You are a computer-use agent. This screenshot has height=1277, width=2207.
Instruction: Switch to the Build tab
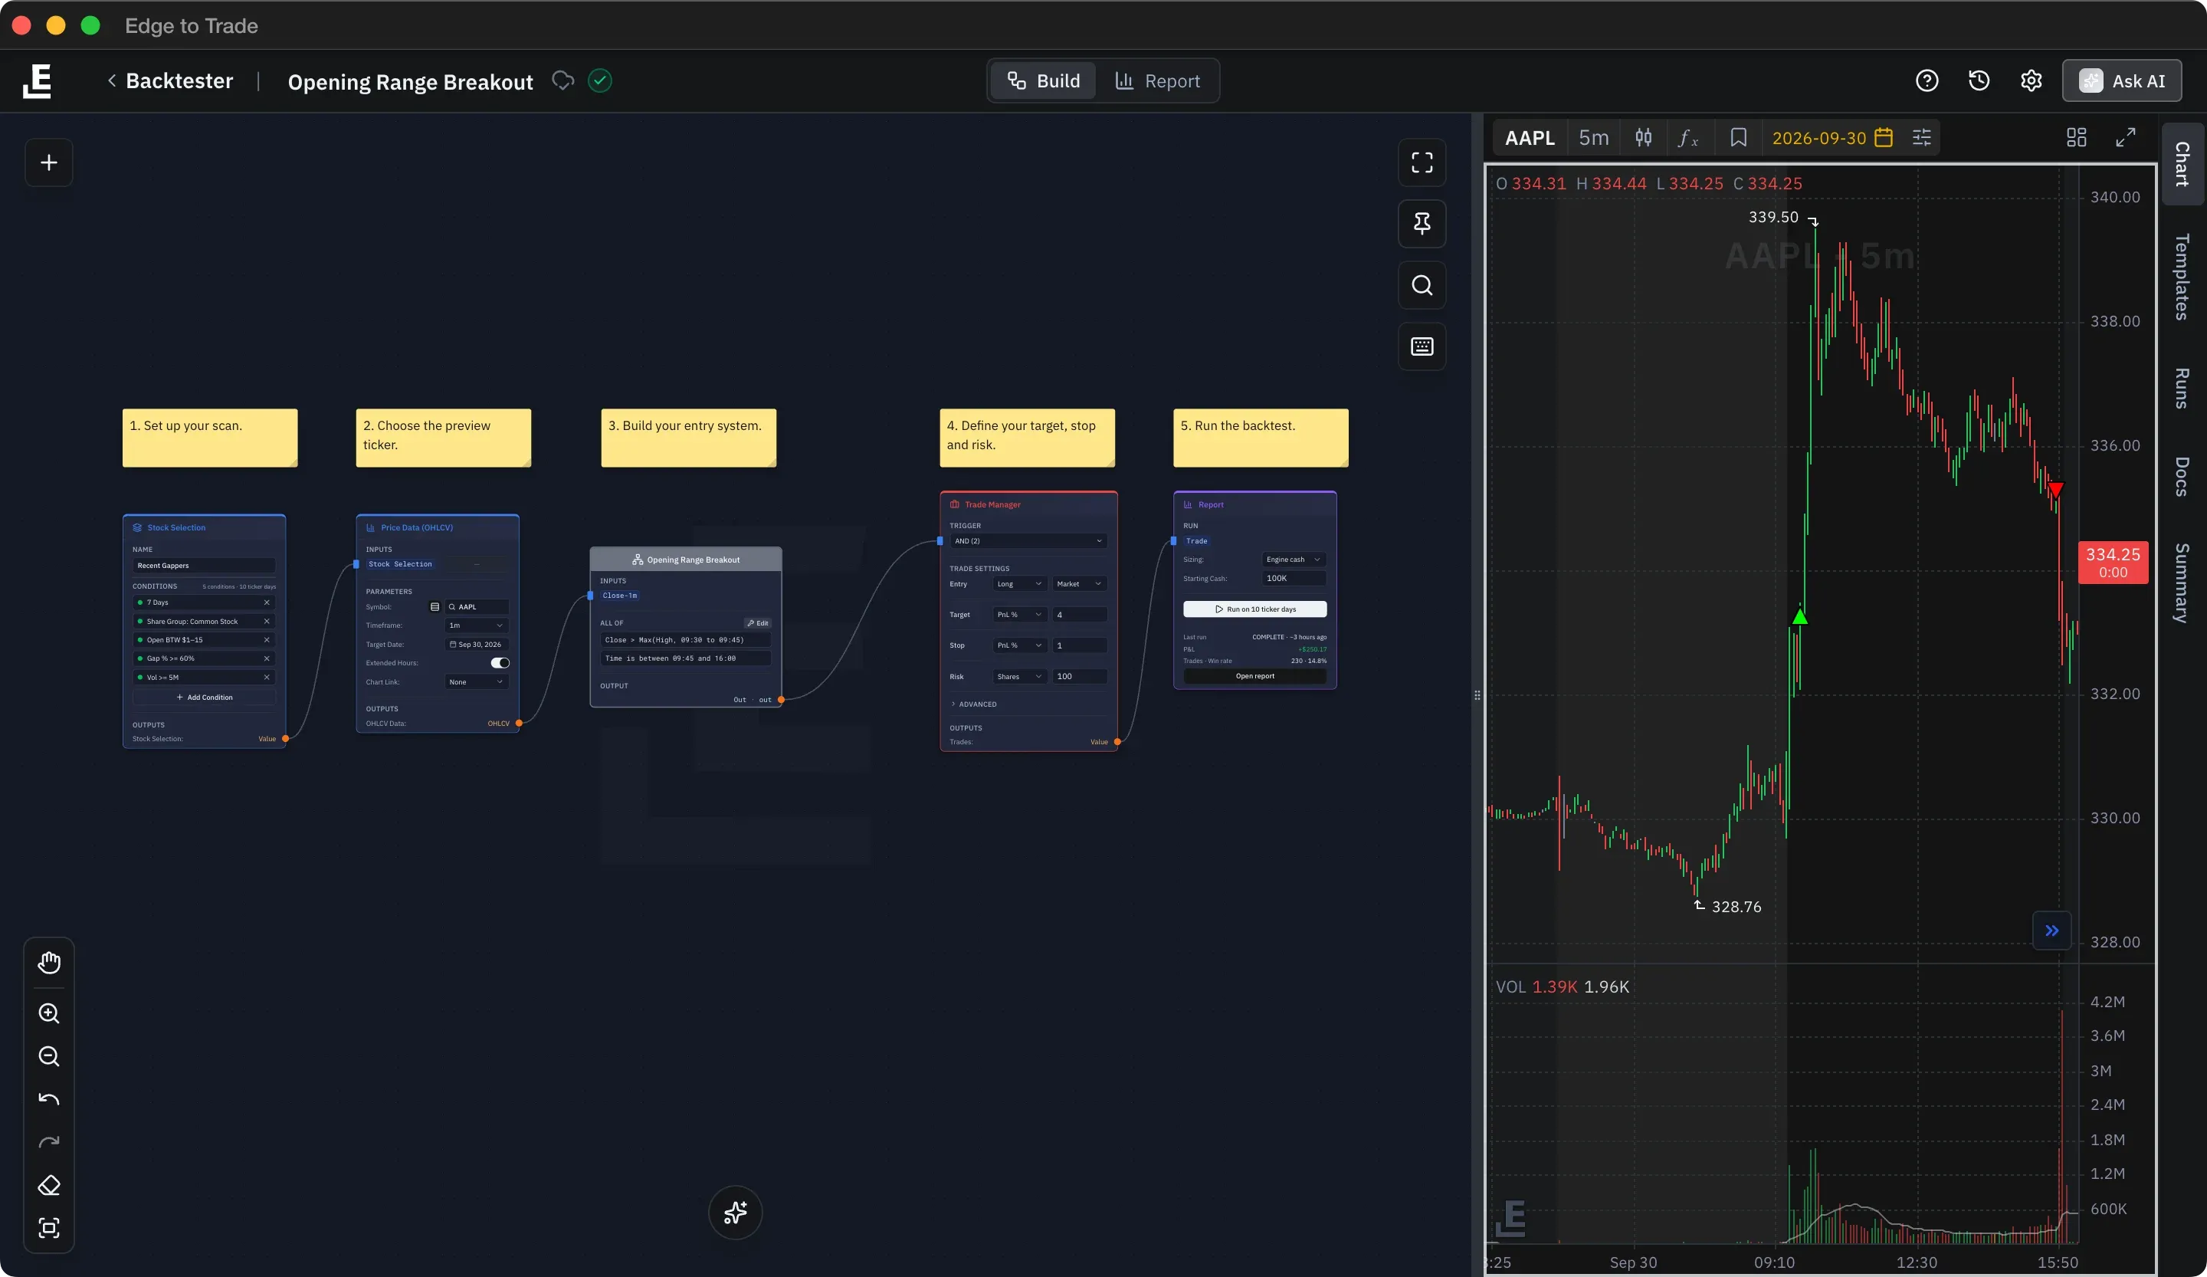1043,80
